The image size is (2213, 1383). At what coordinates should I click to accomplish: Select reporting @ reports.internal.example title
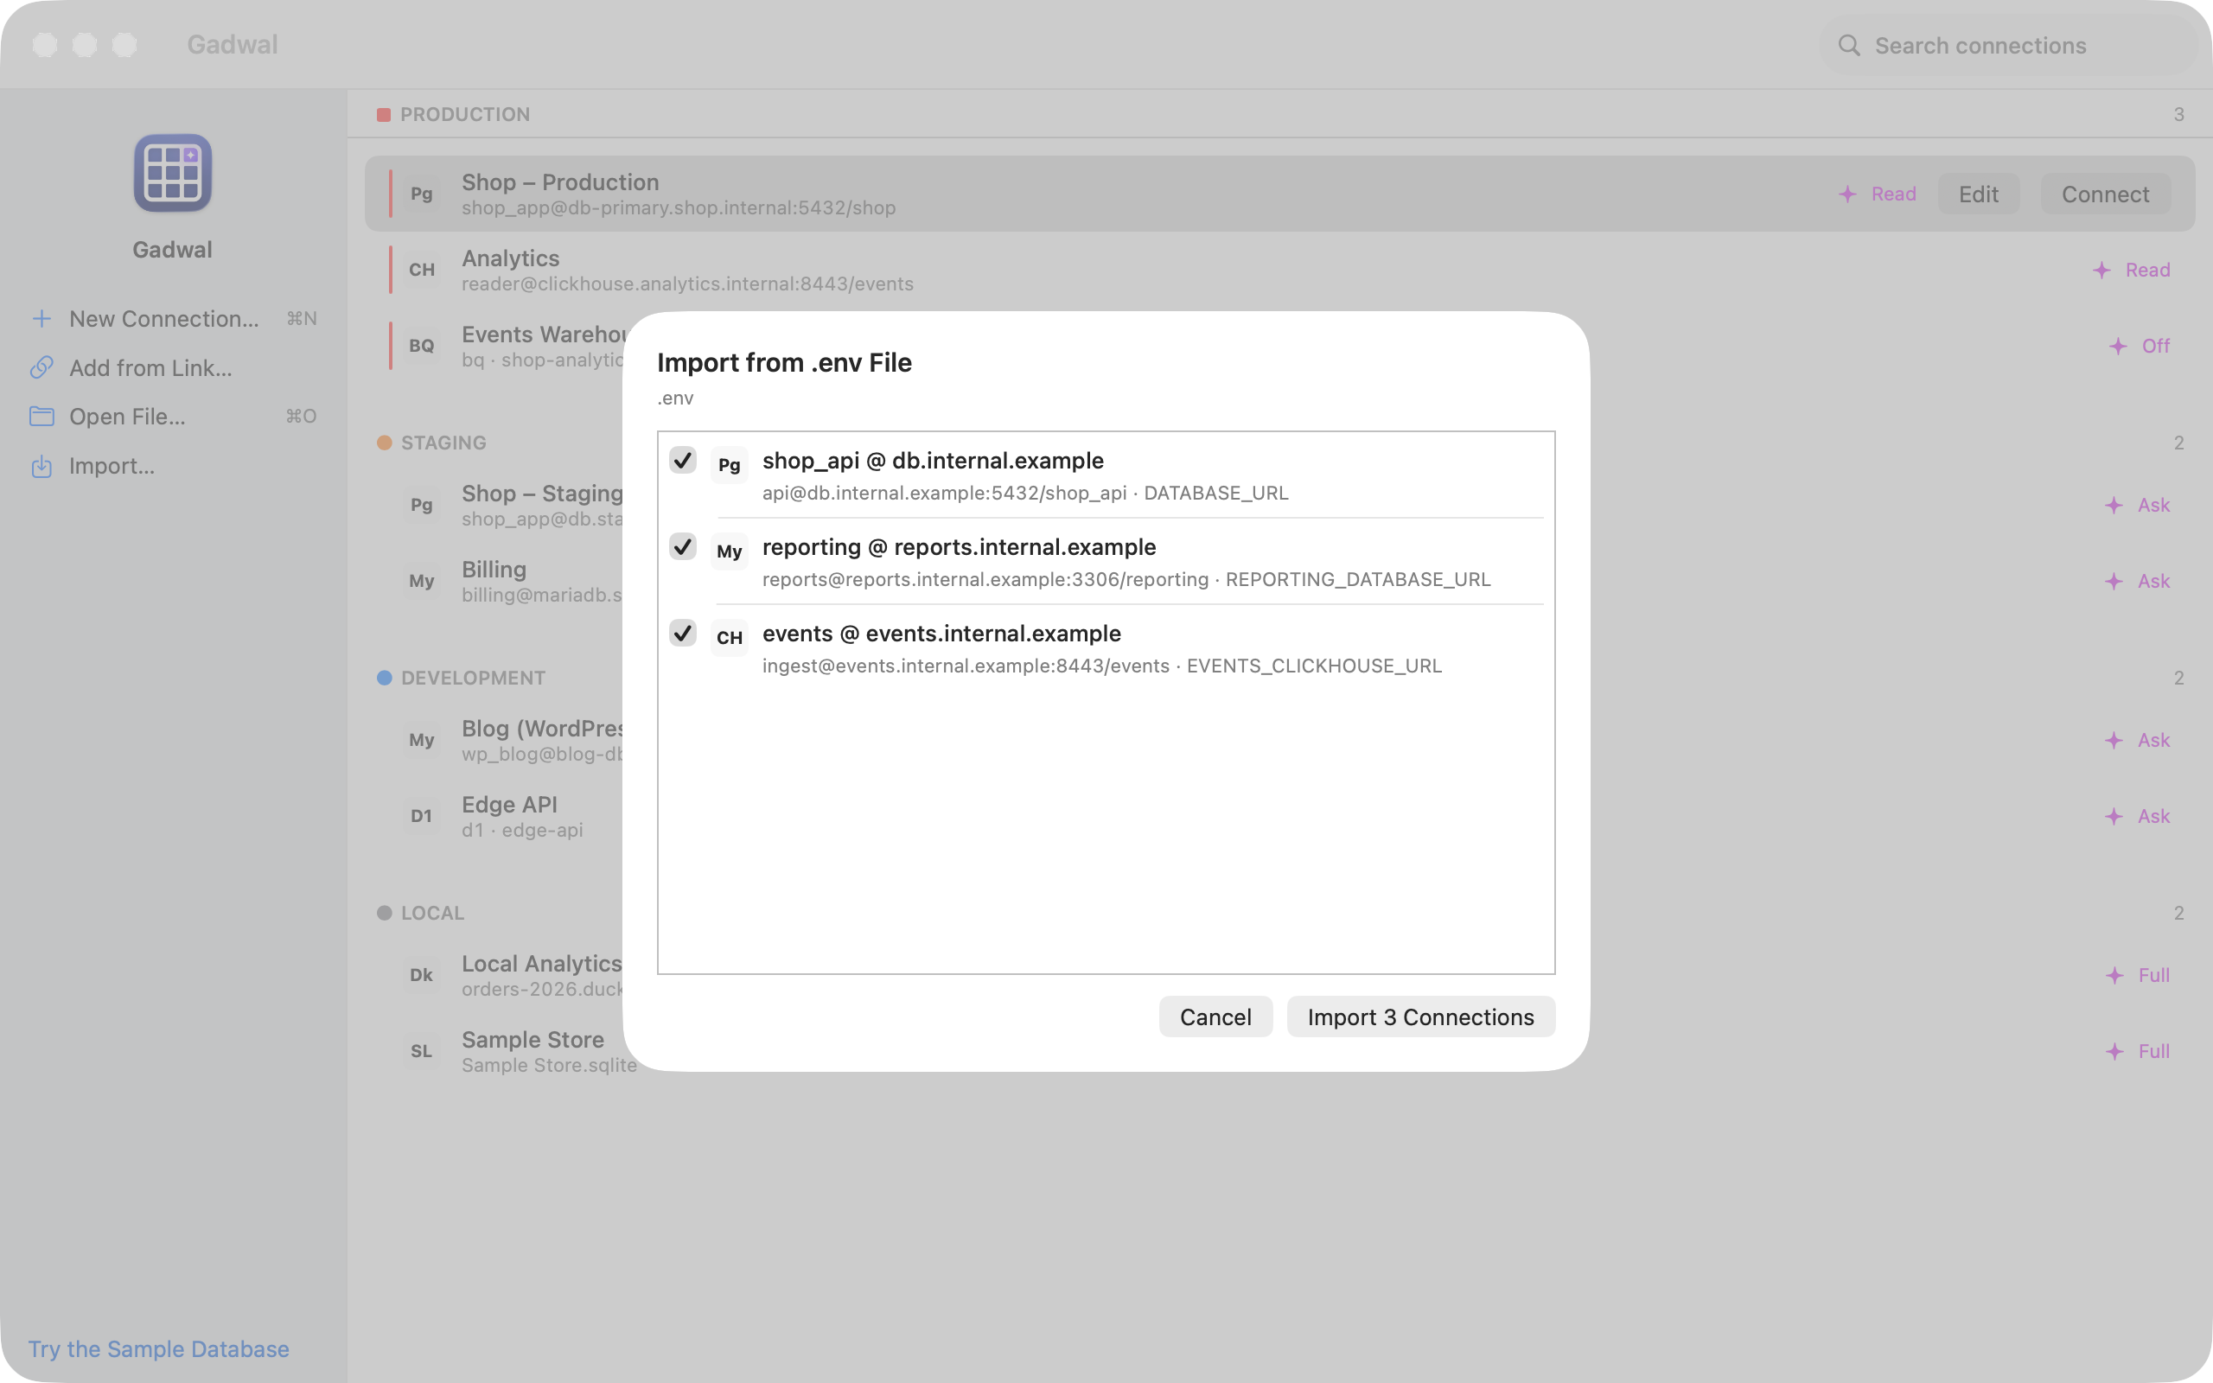960,547
